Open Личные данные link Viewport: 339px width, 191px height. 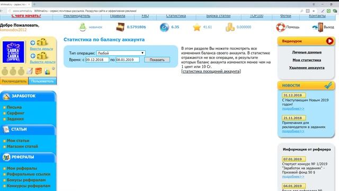(307, 52)
